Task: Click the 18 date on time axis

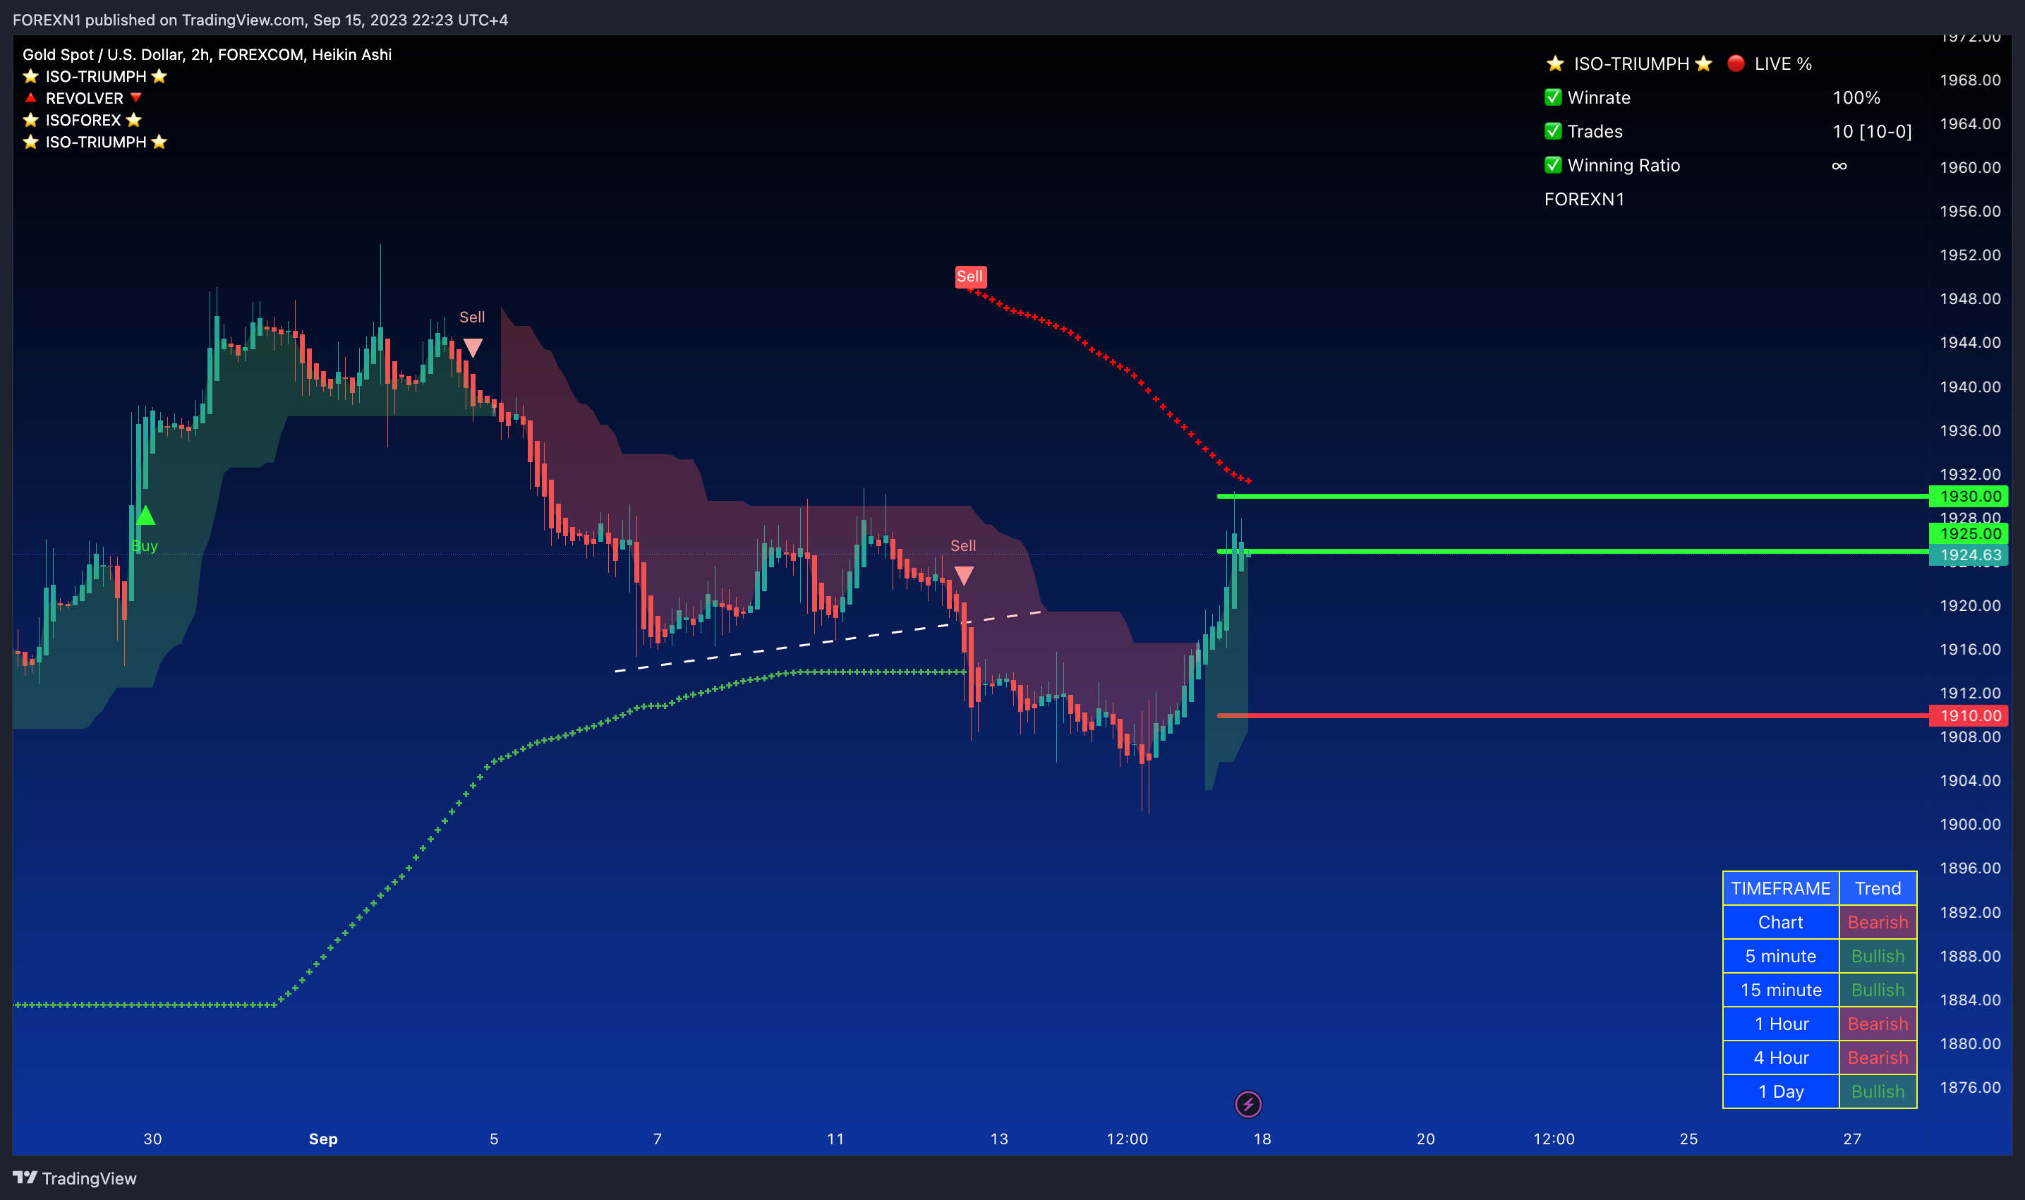Action: (x=1262, y=1139)
